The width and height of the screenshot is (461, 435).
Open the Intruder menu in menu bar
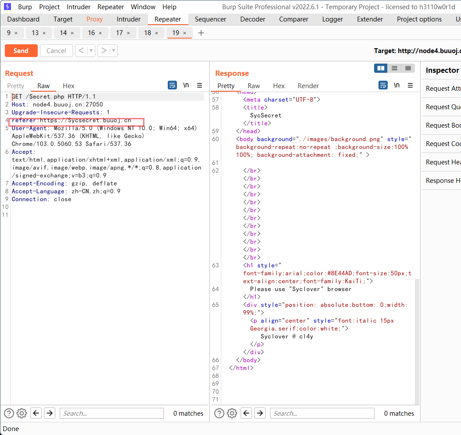[79, 7]
